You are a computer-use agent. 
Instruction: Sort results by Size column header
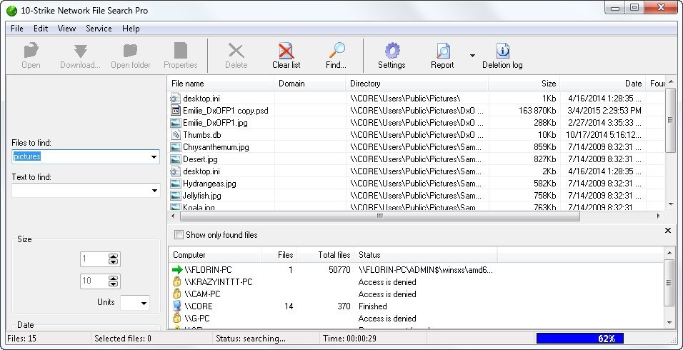524,84
